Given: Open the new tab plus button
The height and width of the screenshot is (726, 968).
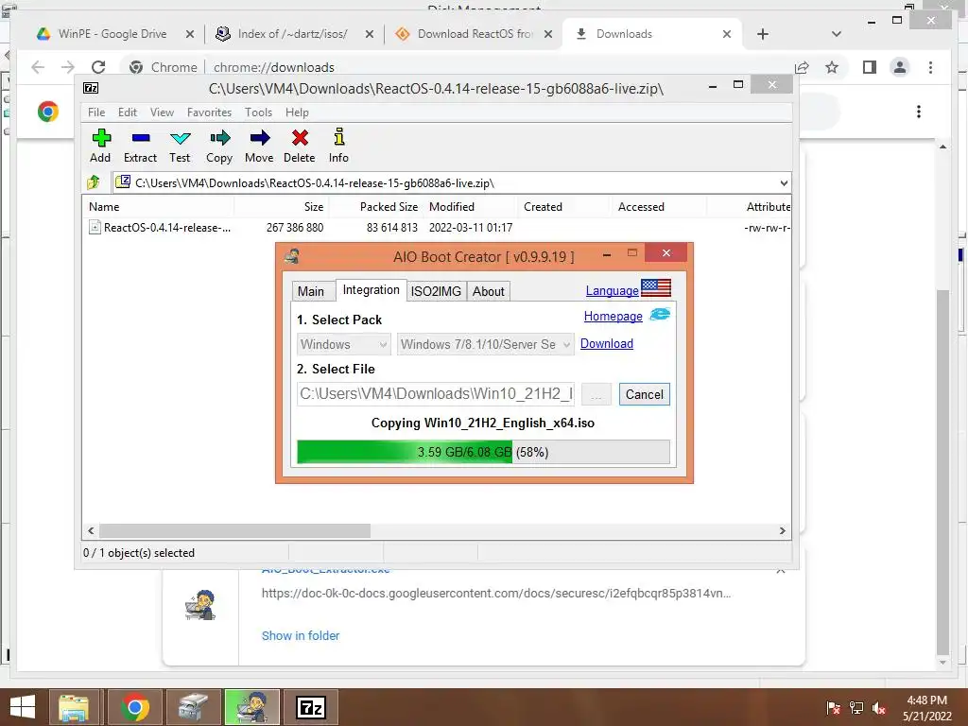Looking at the screenshot, I should [763, 34].
